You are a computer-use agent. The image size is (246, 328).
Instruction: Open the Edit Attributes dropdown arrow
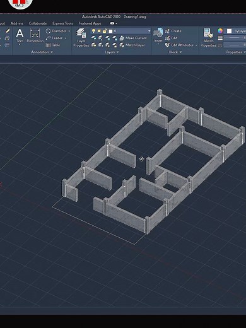point(196,45)
